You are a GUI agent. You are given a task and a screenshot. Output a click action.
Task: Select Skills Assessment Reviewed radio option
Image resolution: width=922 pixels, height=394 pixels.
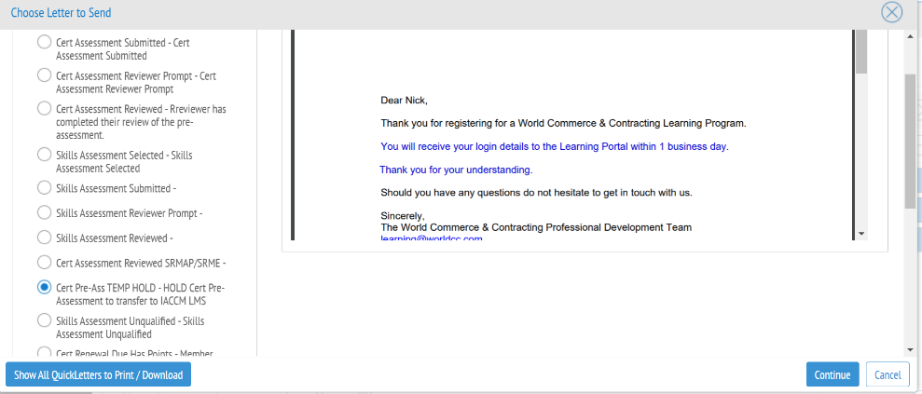(x=44, y=238)
